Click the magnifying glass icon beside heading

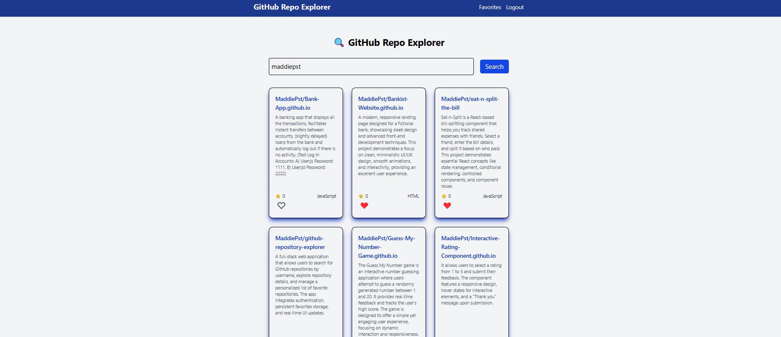pyautogui.click(x=339, y=43)
